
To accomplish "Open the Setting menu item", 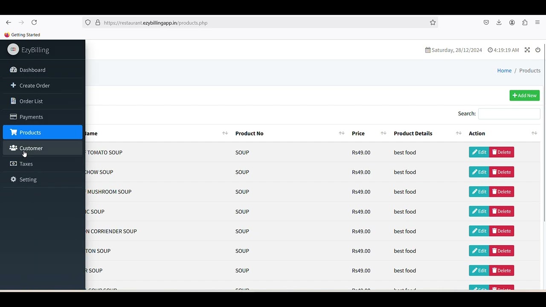I will [43, 180].
